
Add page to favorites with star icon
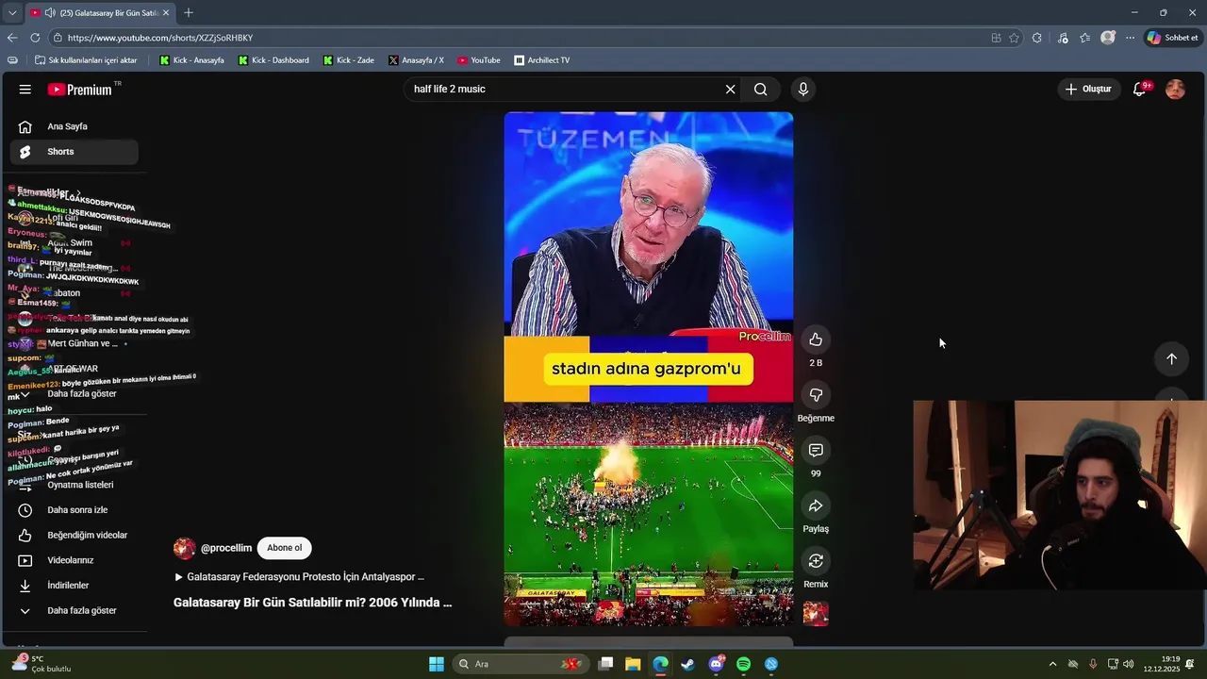click(x=1014, y=38)
